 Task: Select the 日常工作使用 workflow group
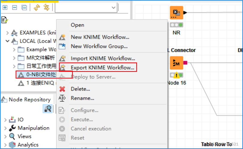[x=37, y=66]
